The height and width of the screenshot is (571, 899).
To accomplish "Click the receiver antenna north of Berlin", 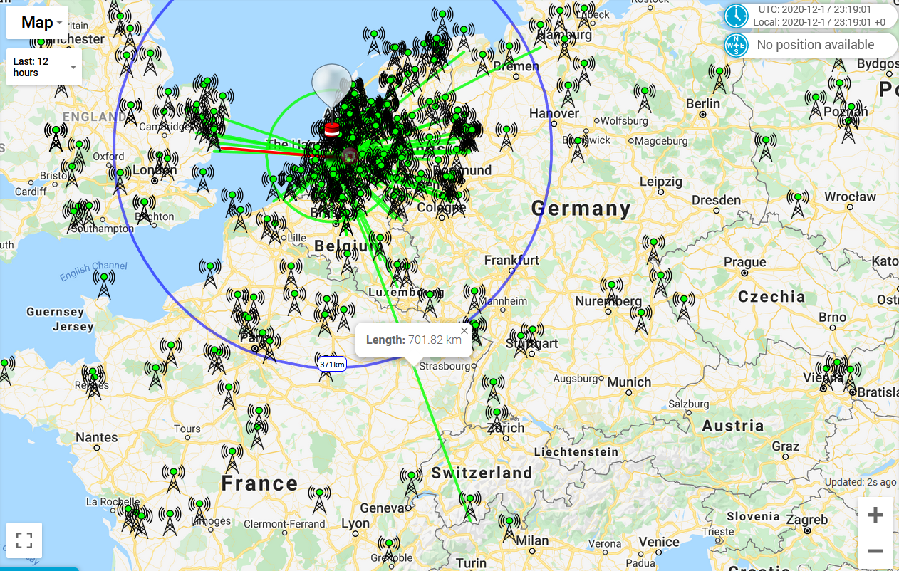I will pos(719,80).
